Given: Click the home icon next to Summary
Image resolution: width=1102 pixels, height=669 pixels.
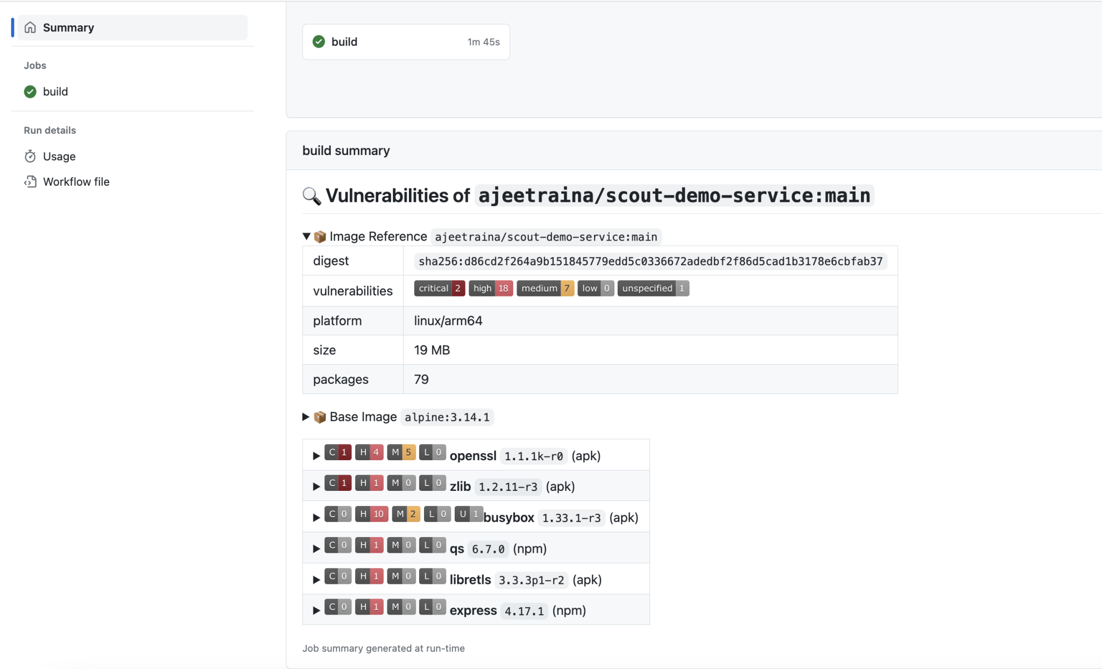Looking at the screenshot, I should click(30, 27).
